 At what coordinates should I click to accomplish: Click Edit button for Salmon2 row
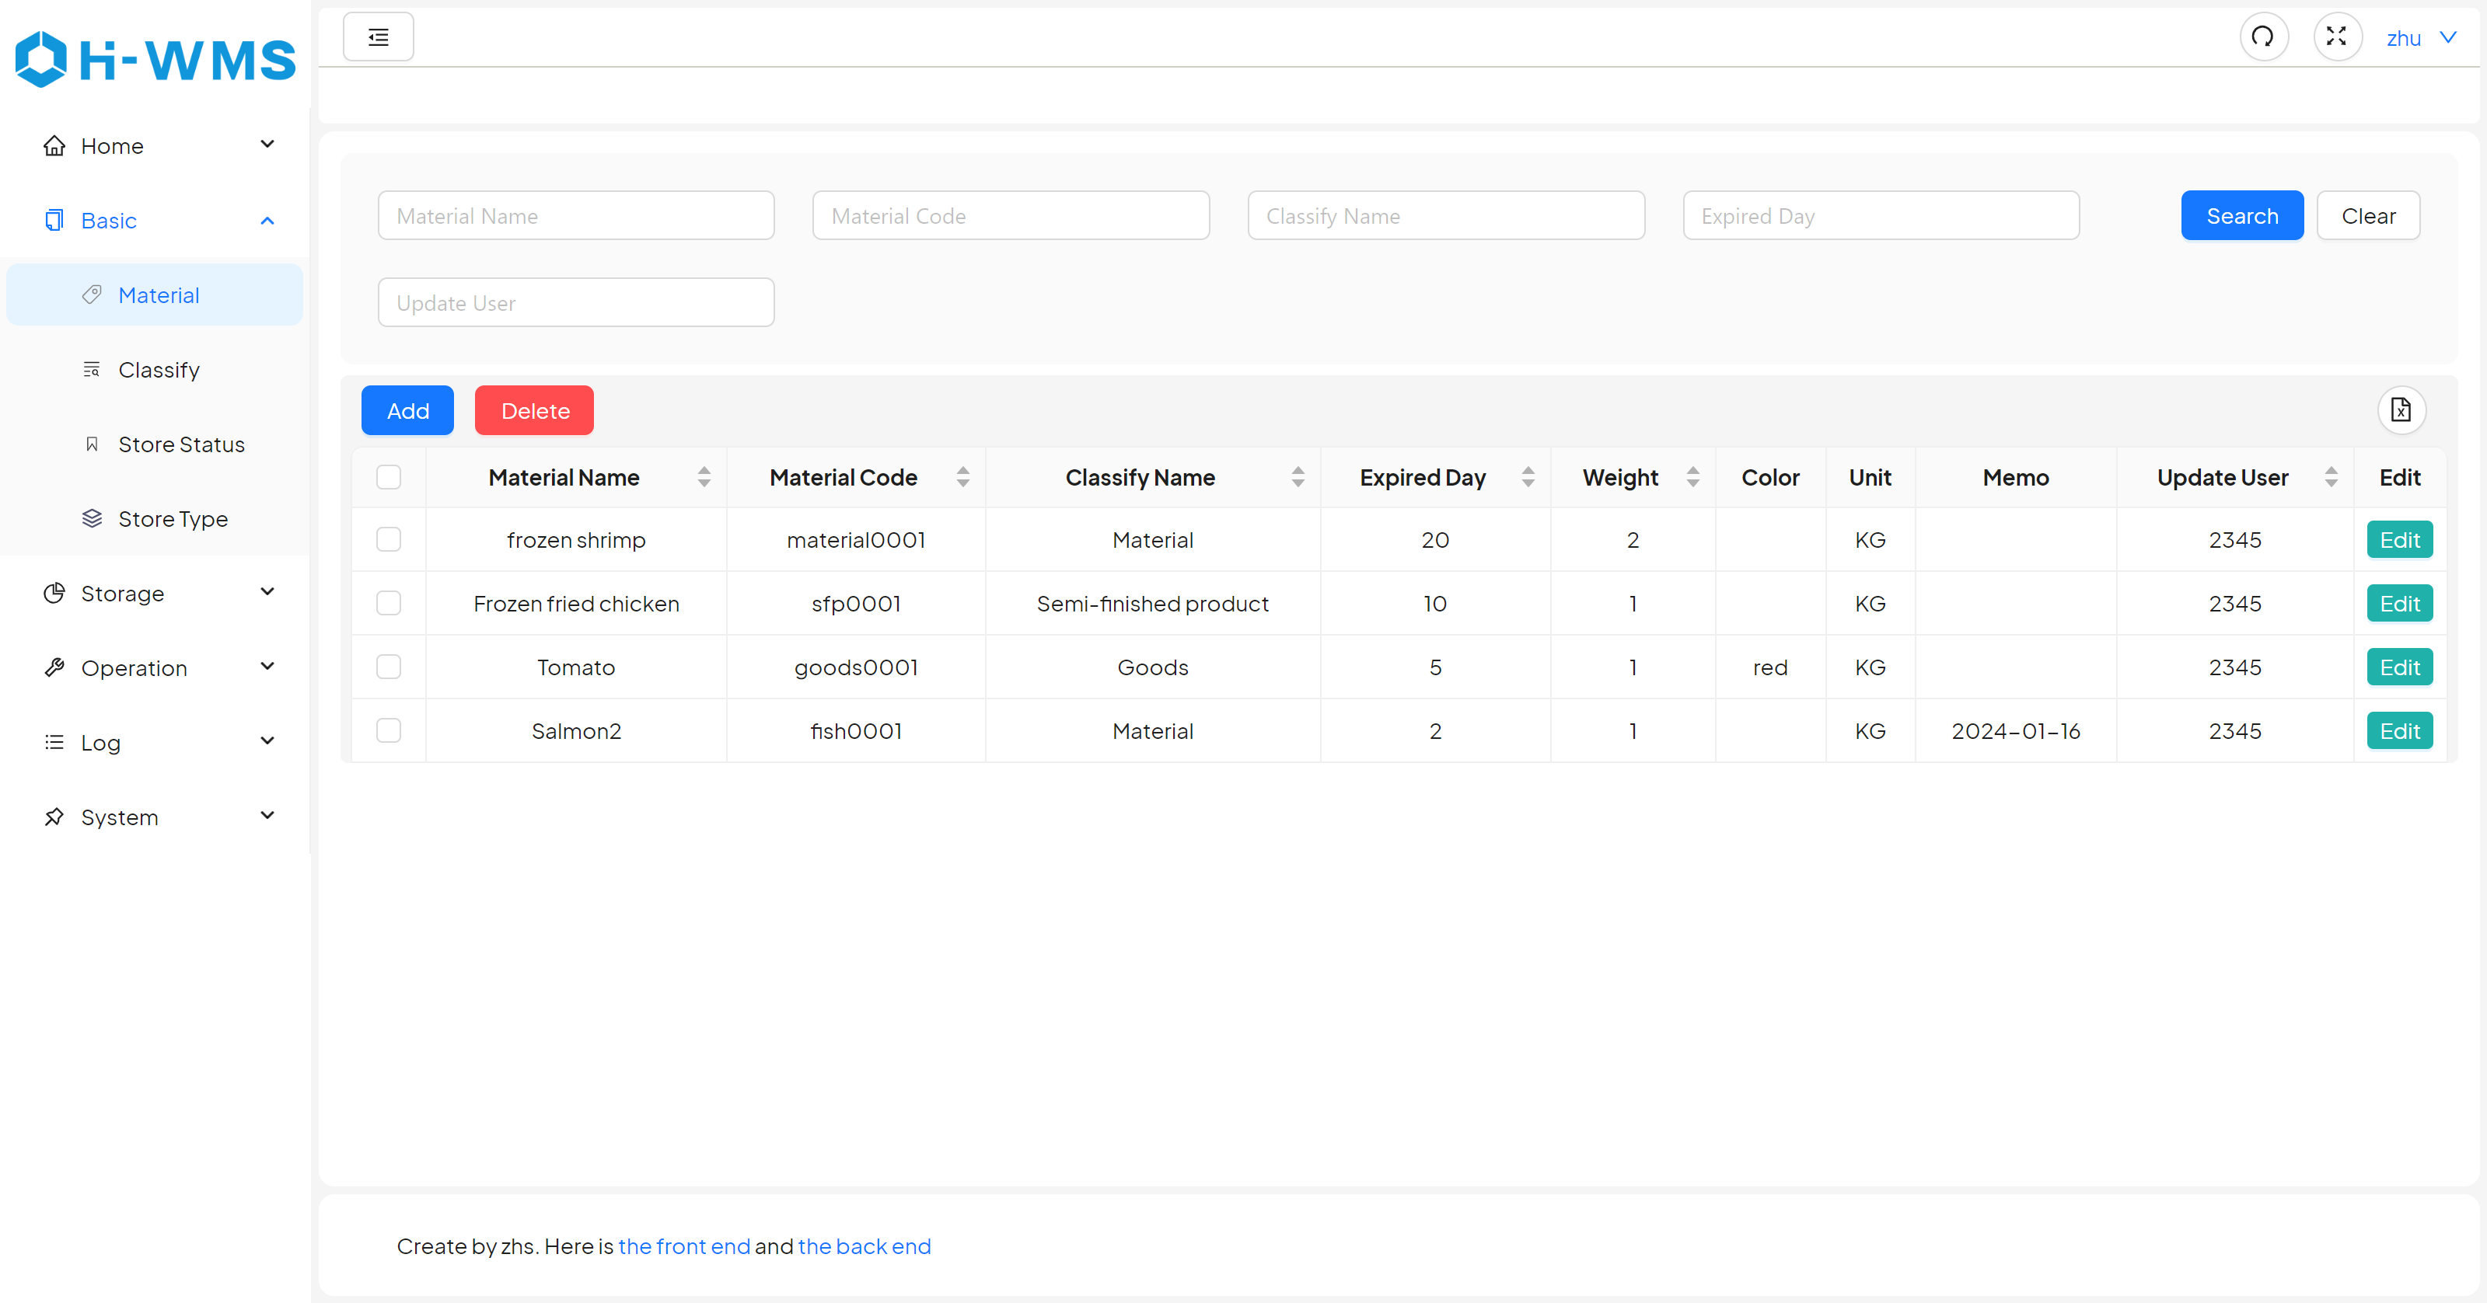point(2399,730)
